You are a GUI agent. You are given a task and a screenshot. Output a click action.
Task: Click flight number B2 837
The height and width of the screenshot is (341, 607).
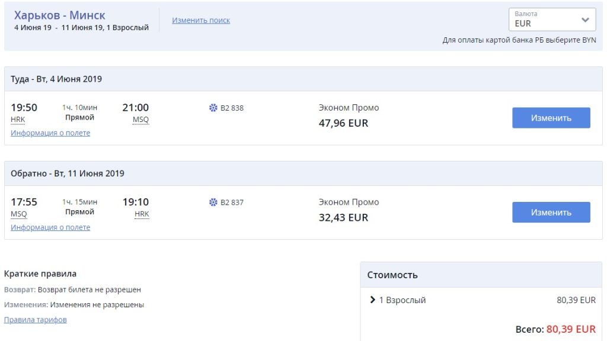point(232,202)
